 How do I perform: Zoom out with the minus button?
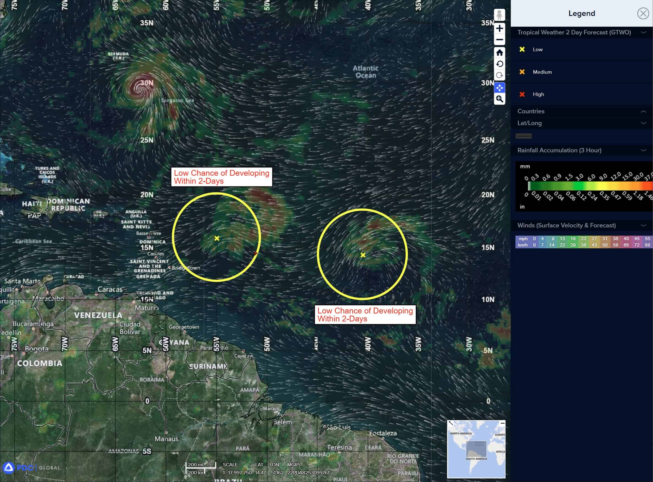pyautogui.click(x=500, y=40)
